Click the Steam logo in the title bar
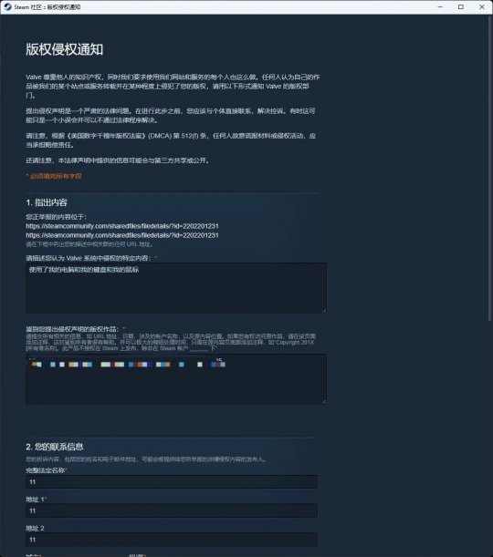Screen dimensions: 493x557 pos(8,6)
